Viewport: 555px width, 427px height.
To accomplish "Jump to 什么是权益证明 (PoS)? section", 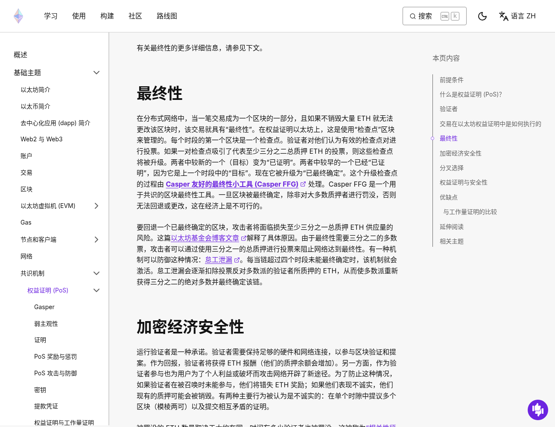I will [471, 94].
